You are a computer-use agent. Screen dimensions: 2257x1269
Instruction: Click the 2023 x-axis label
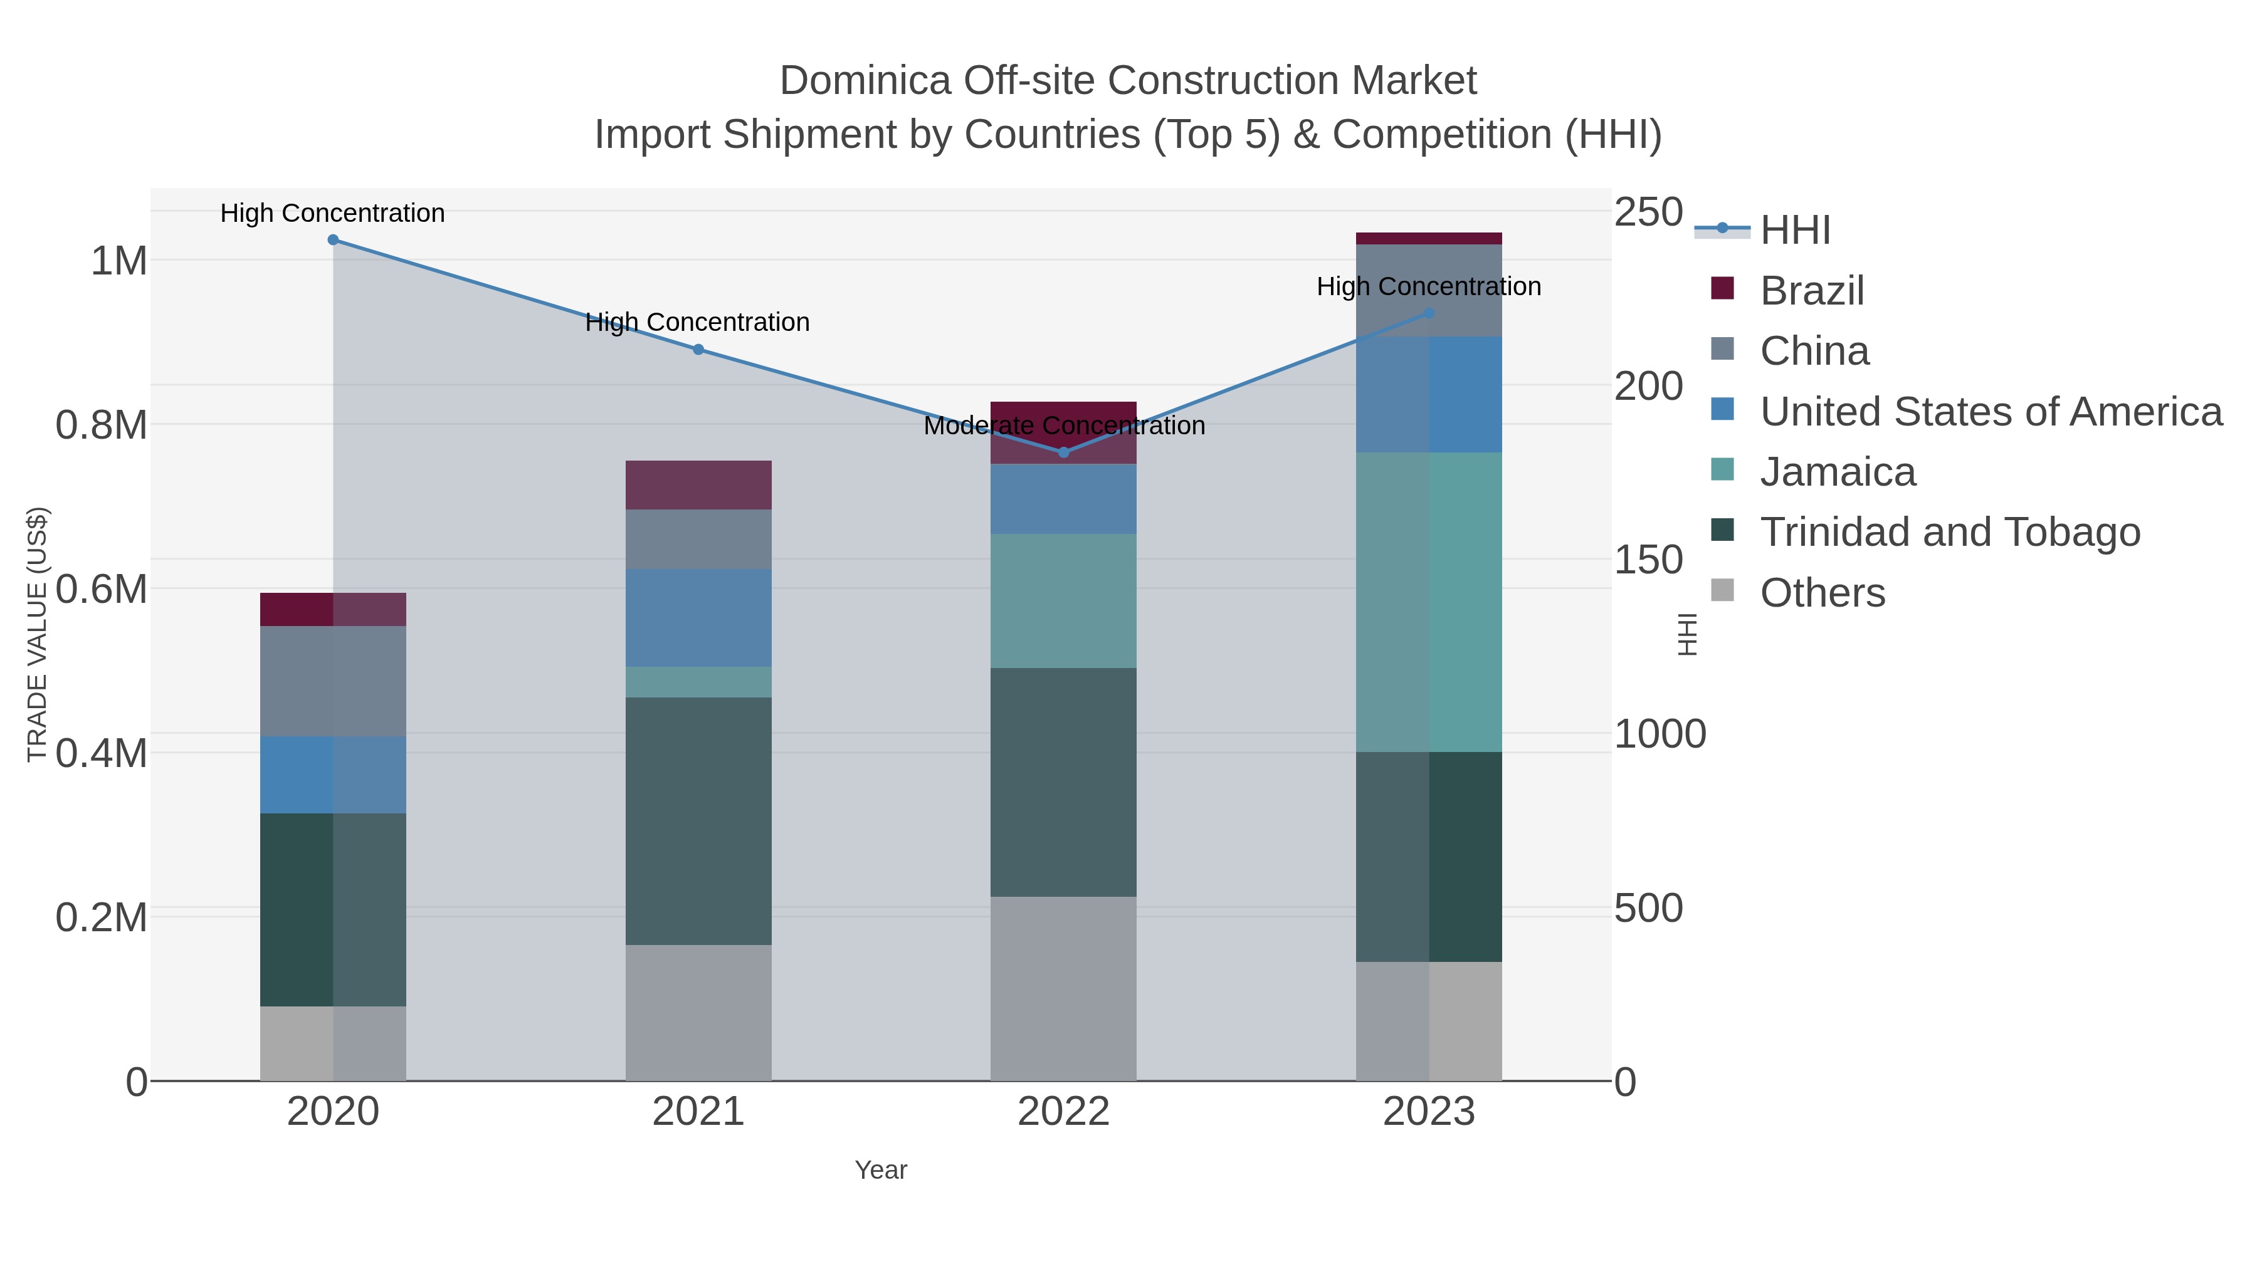pos(1429,1112)
